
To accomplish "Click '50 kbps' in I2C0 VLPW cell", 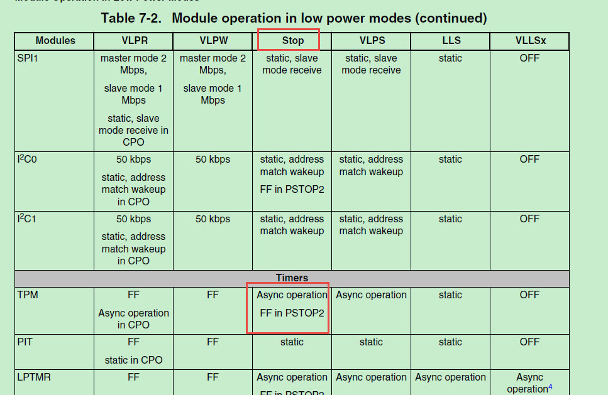I will [213, 159].
